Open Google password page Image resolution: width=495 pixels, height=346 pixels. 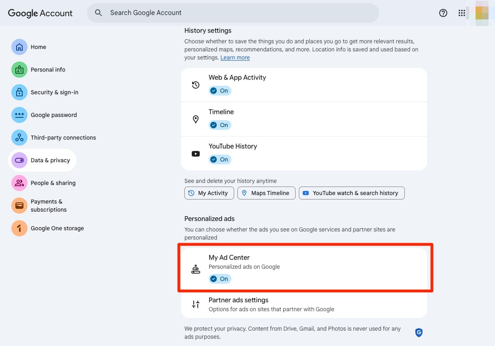(x=54, y=115)
